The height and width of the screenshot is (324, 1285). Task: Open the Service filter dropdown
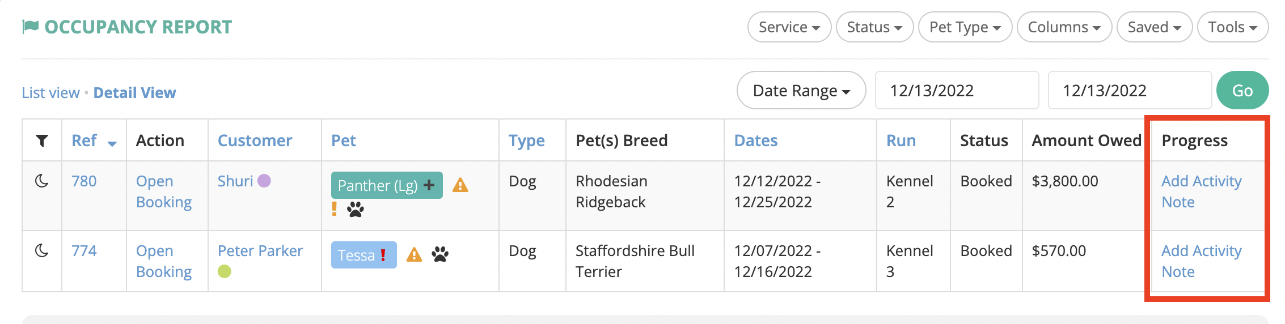[789, 27]
